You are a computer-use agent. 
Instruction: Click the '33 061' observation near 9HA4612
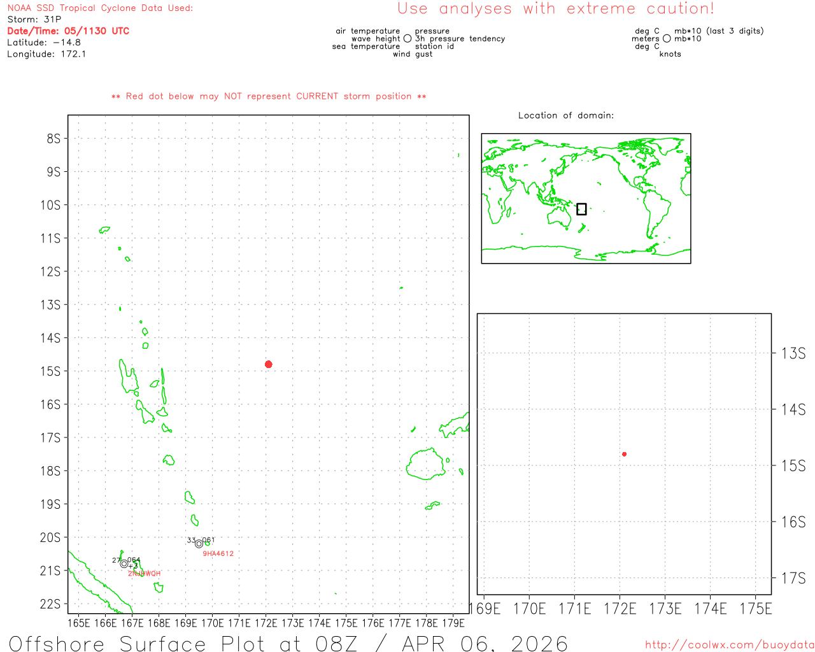201,540
